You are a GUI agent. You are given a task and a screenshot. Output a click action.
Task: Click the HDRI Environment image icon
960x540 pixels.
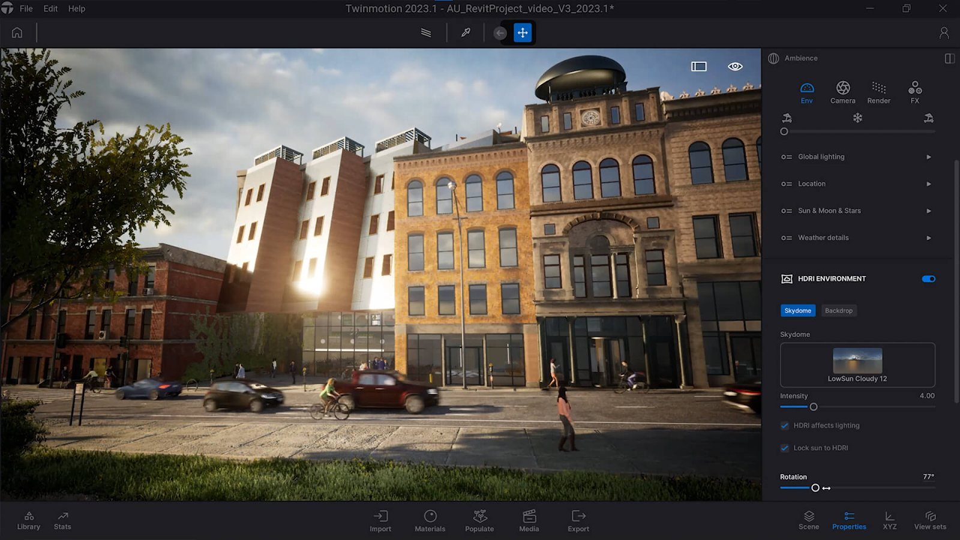(787, 279)
